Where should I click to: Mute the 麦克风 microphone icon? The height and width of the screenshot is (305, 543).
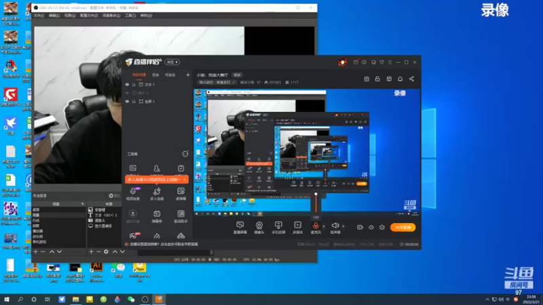[x=316, y=225]
